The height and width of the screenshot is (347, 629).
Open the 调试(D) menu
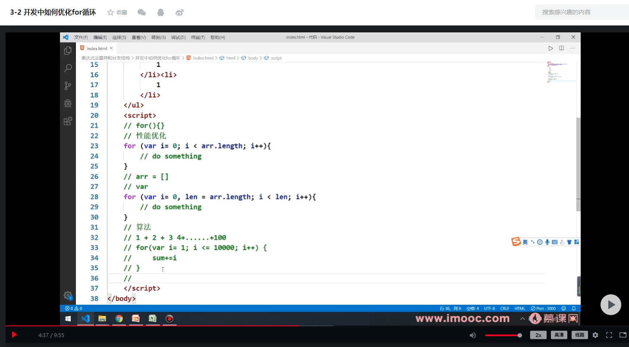(x=178, y=38)
